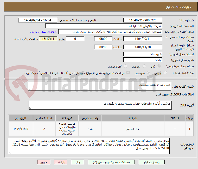Select the 'جزیی' purchase type radio

[x=165, y=73]
